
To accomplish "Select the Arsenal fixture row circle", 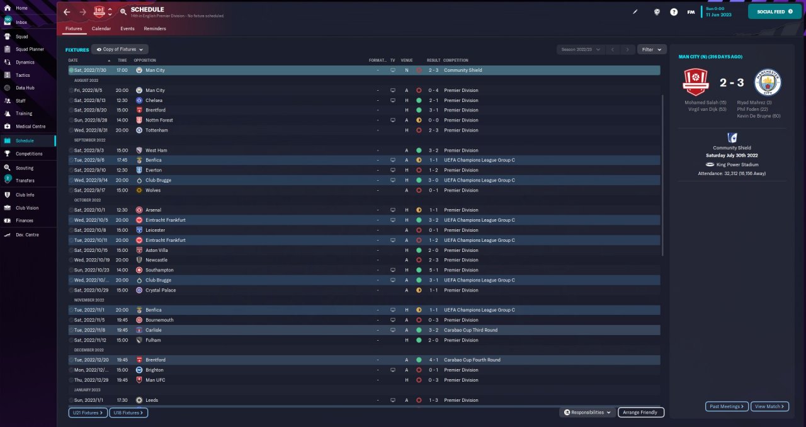I will point(71,210).
